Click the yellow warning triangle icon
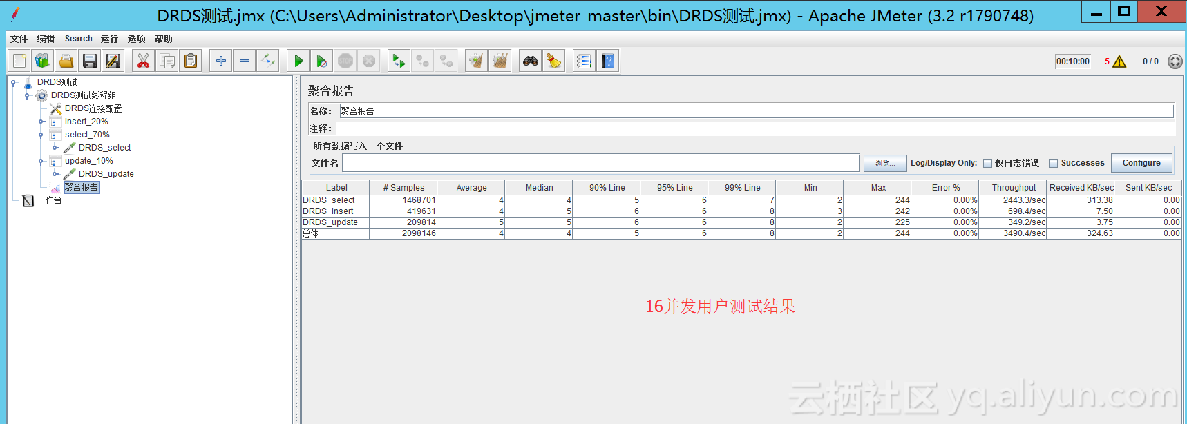Screen dimensions: 1187x424 [x=1119, y=61]
